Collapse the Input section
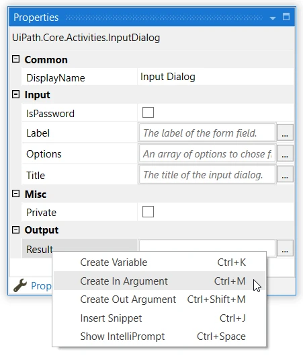 tap(15, 94)
